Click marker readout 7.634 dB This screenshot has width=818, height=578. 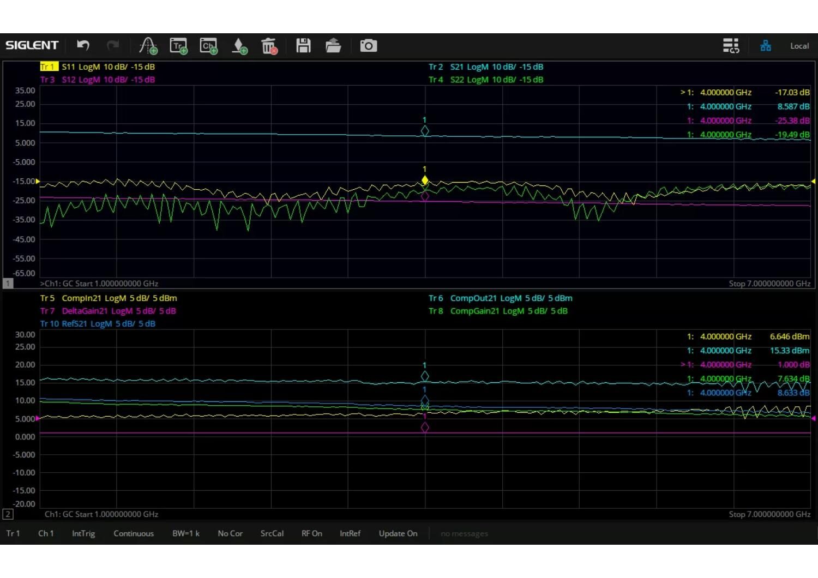pos(793,378)
